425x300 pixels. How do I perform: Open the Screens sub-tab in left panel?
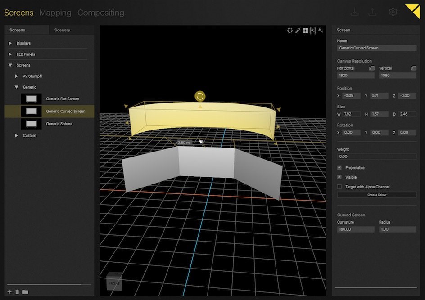pyautogui.click(x=27, y=30)
